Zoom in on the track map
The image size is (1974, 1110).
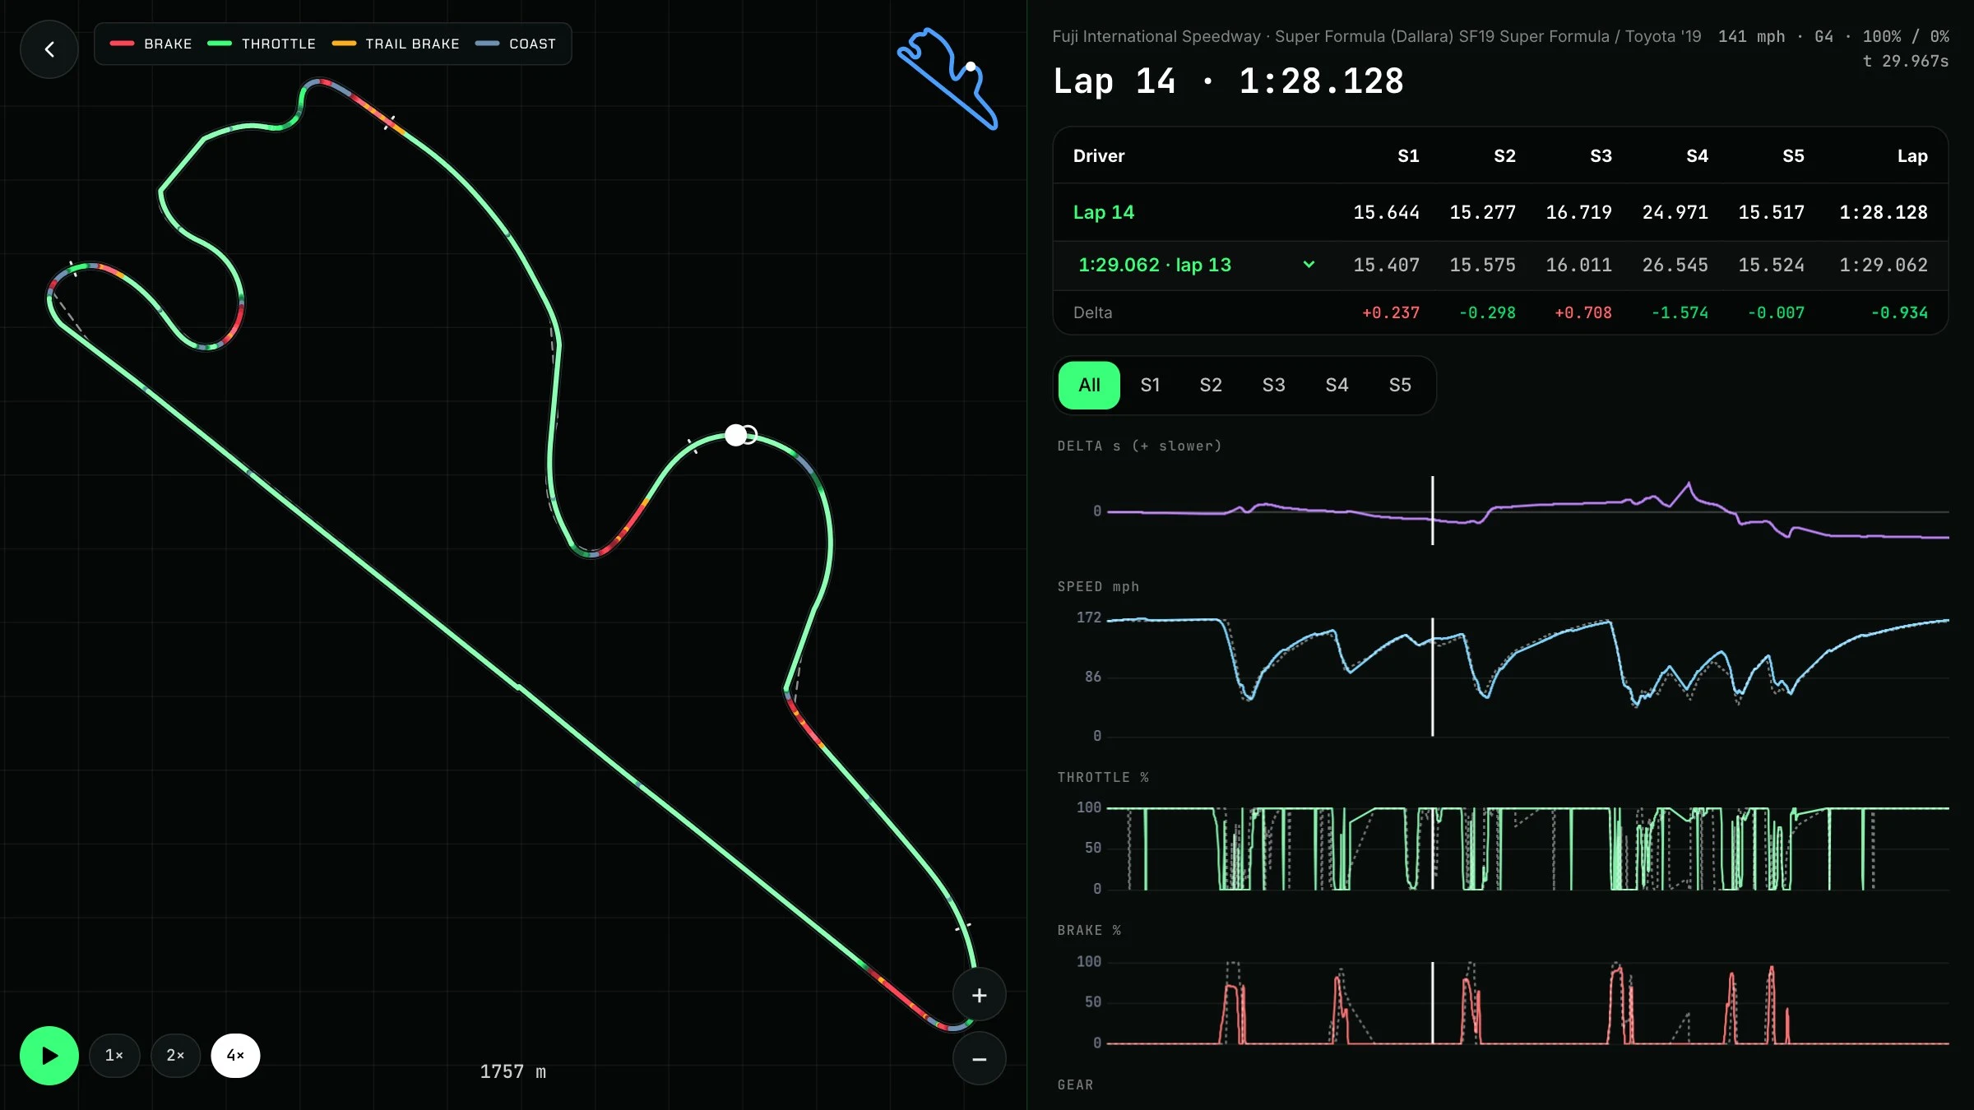[979, 996]
